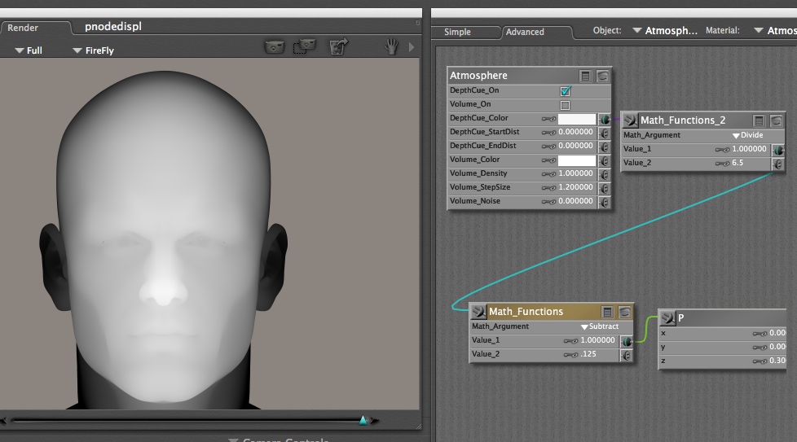Collapse the Atmosphere node parameter list
The width and height of the screenshot is (797, 442).
(x=585, y=76)
